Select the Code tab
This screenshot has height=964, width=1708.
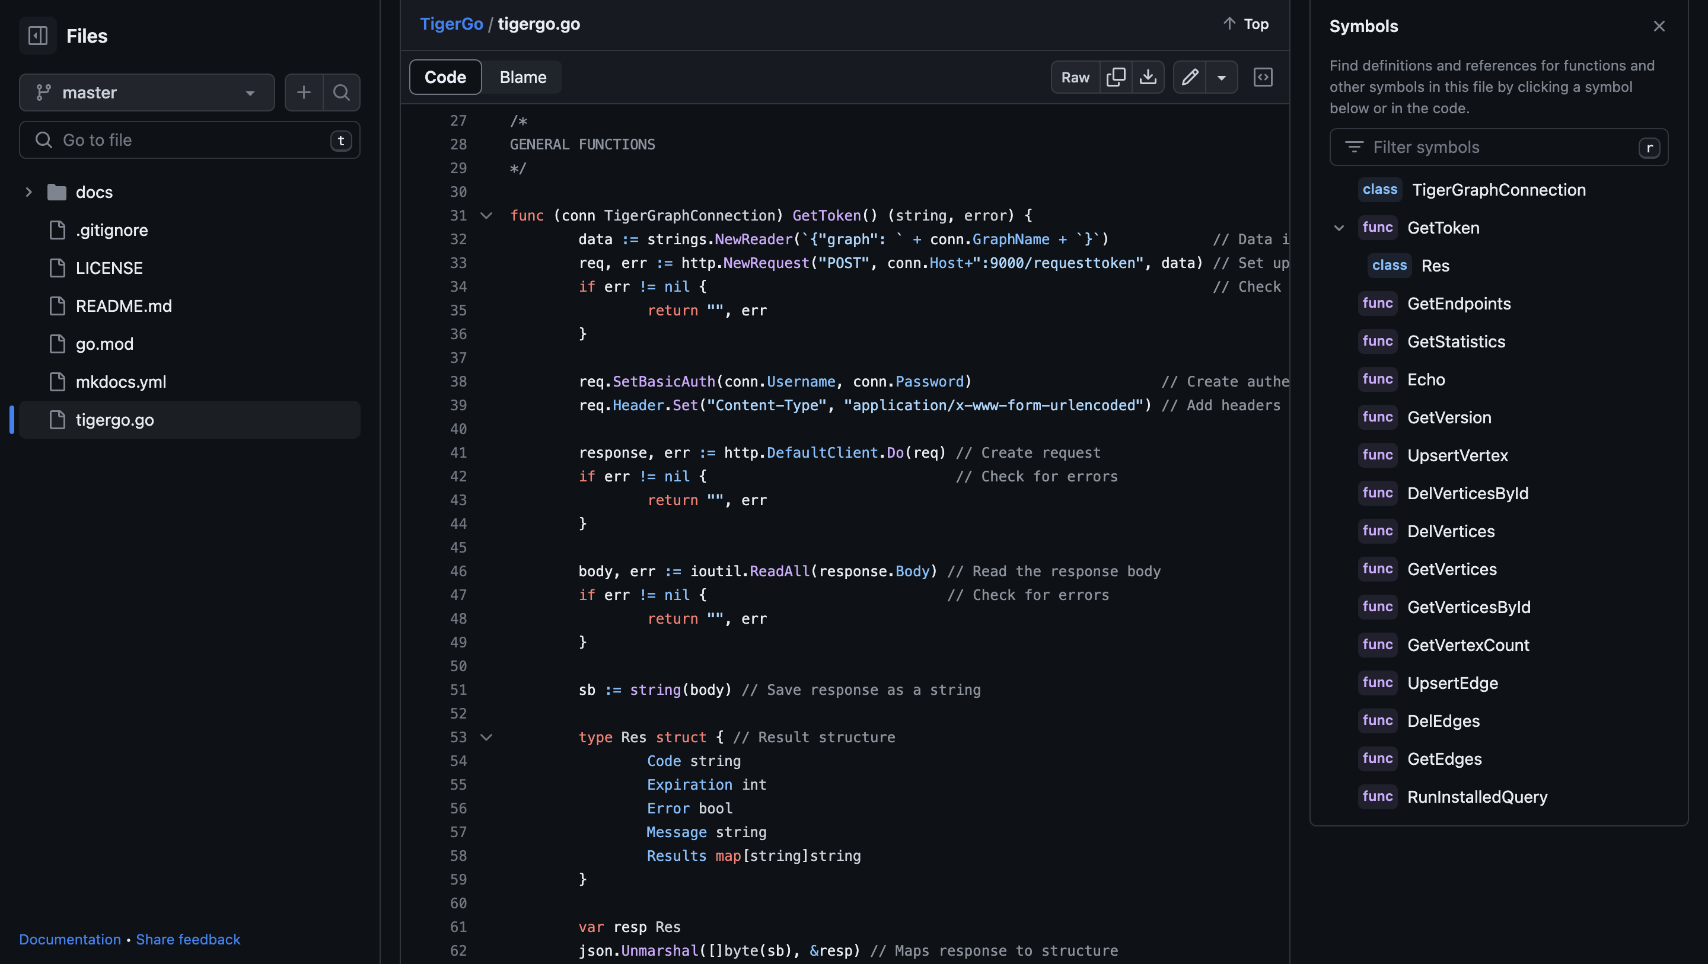click(x=445, y=77)
